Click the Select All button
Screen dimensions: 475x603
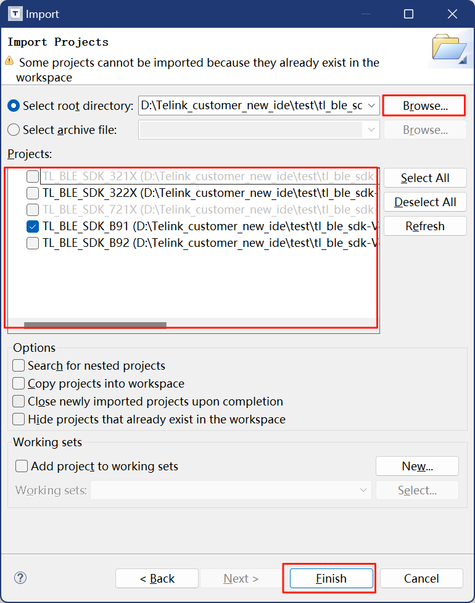[424, 178]
